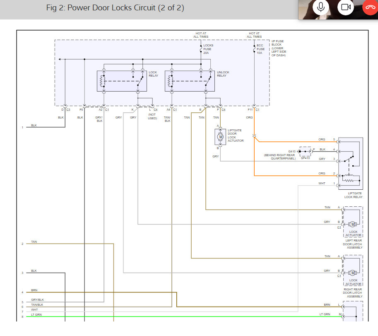Select the Locks Fuse 20A symbol
The image size is (378, 336).
click(201, 49)
